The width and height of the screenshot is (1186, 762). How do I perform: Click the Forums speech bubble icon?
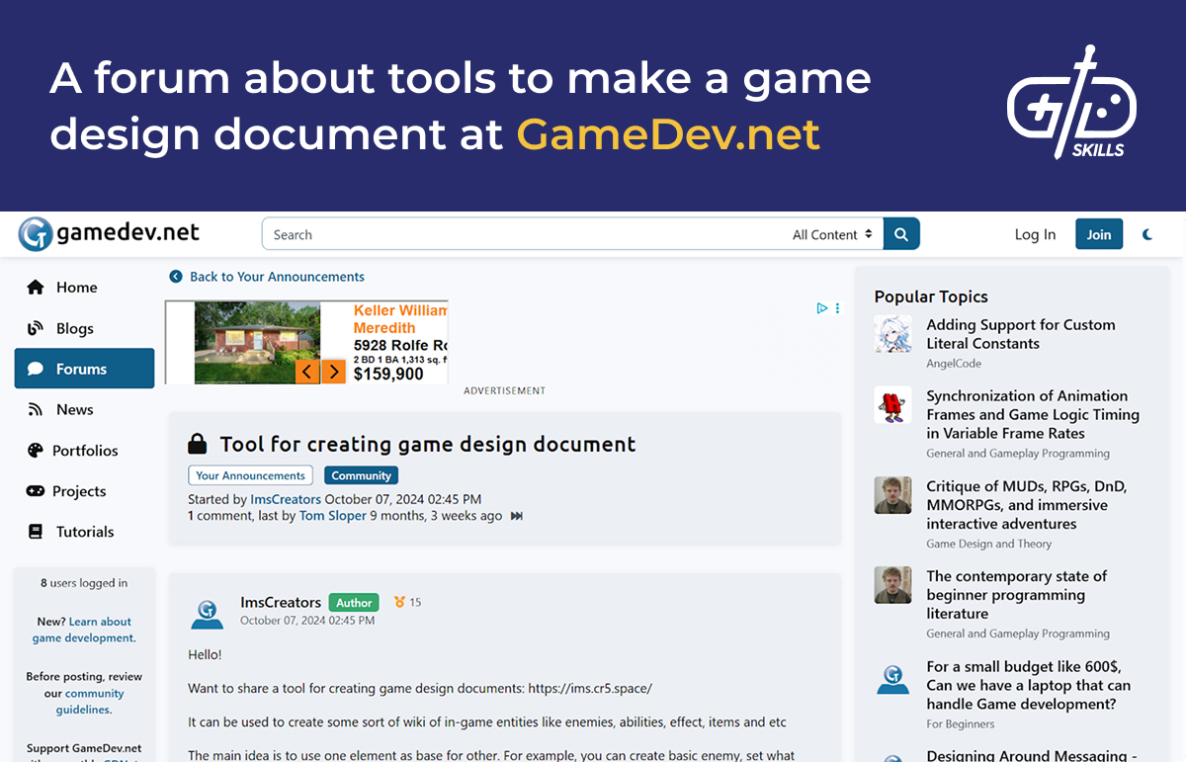coord(36,369)
